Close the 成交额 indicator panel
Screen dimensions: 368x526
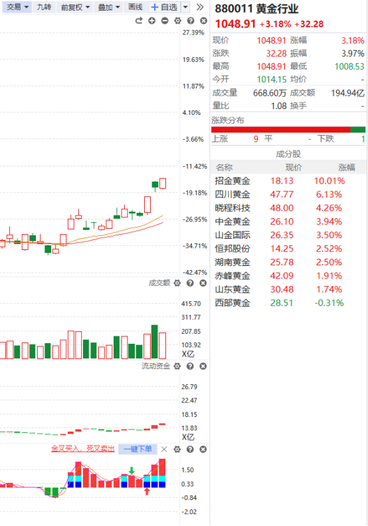click(x=203, y=283)
